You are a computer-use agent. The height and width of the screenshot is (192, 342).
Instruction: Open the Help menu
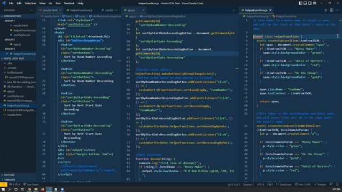[81, 3]
